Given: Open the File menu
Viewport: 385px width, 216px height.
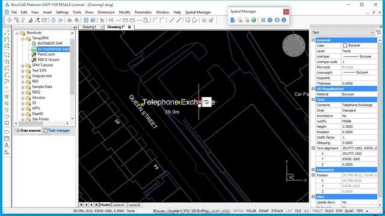Looking at the screenshot, I should [x=14, y=12].
